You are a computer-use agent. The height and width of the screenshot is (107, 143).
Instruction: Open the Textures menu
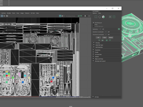coord(27,13)
